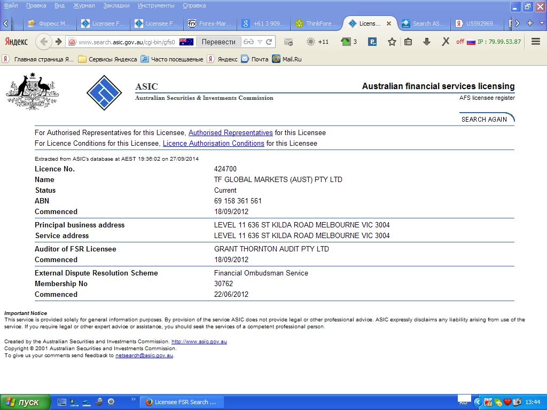This screenshot has height=410, width=547.
Task: Open reader mode glasses icon in address bar
Action: pos(248,42)
